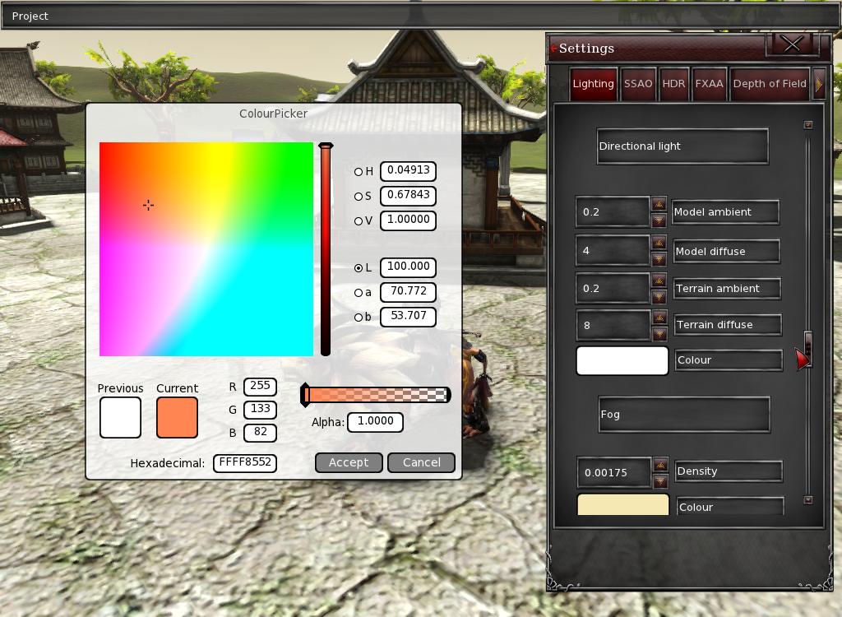Increase Model ambient value

pyautogui.click(x=659, y=204)
